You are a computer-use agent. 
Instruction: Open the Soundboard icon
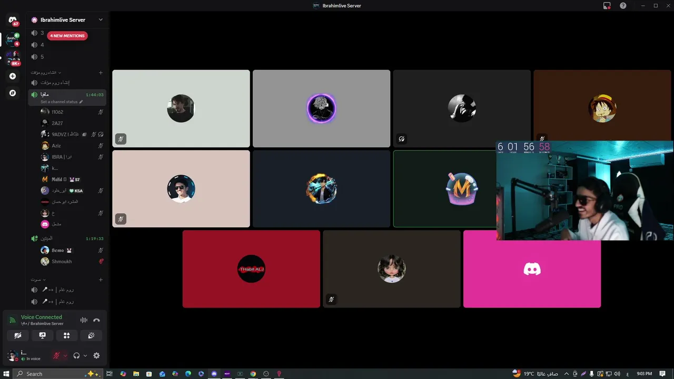[91, 335]
